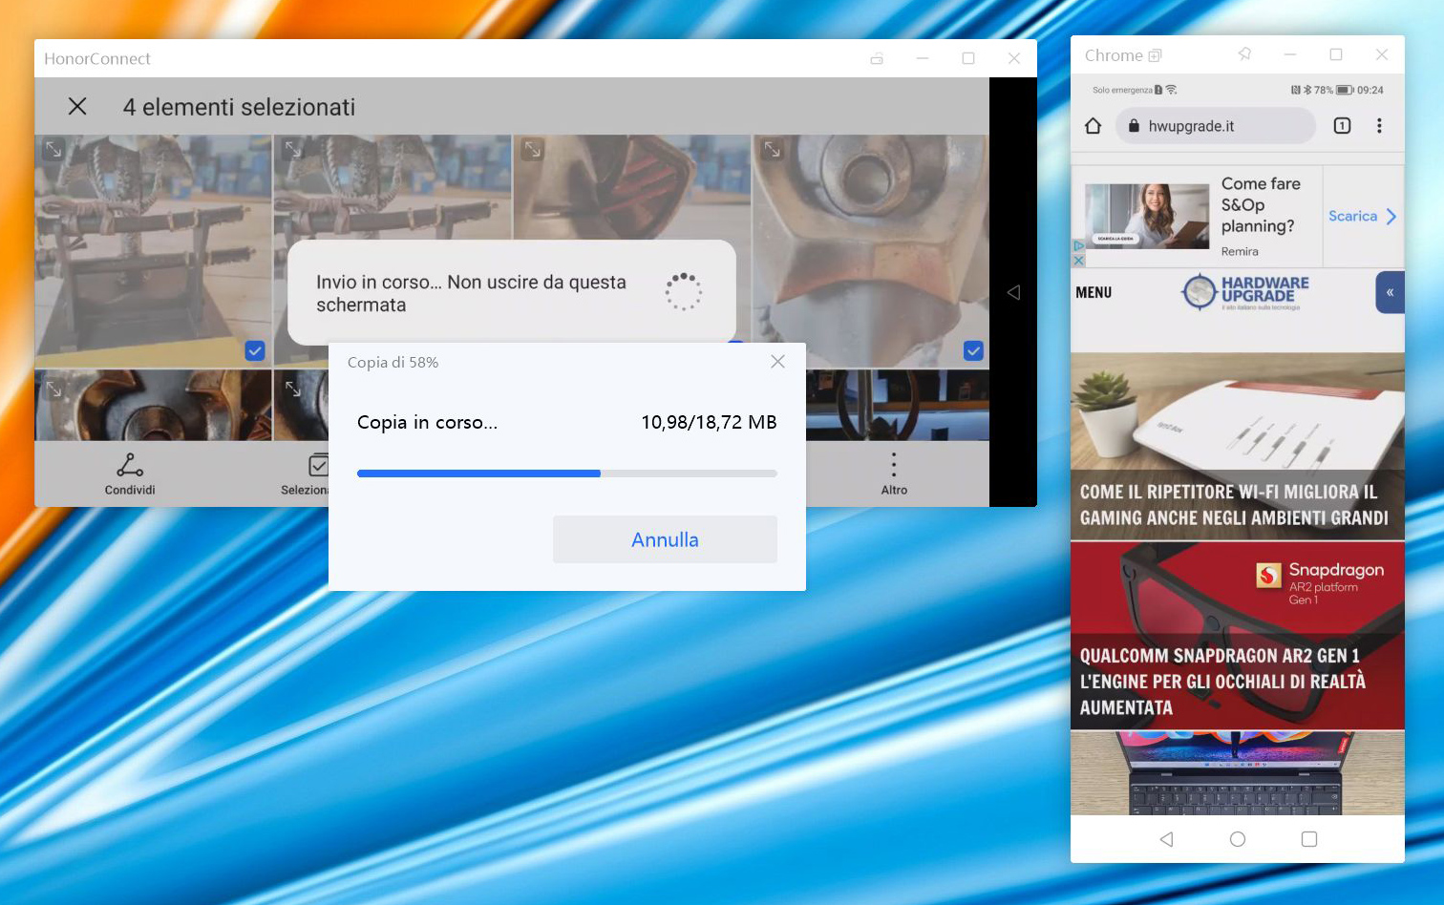Expand the fourth helmet photo fullscreen

[772, 149]
